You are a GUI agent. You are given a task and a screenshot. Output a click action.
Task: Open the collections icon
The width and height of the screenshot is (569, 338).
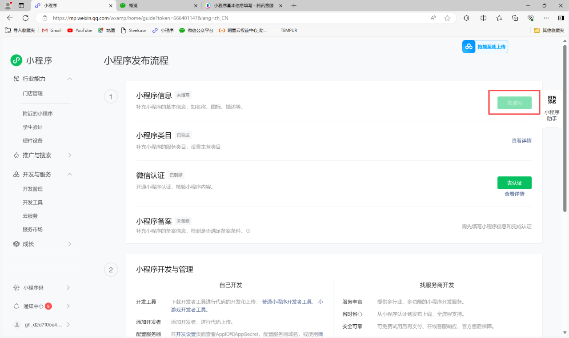tap(515, 18)
